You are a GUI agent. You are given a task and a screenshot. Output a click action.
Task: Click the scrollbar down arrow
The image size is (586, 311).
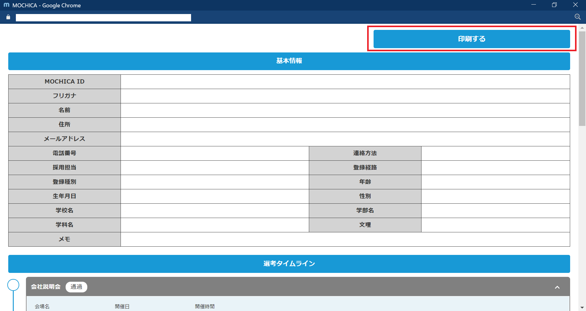point(582,307)
